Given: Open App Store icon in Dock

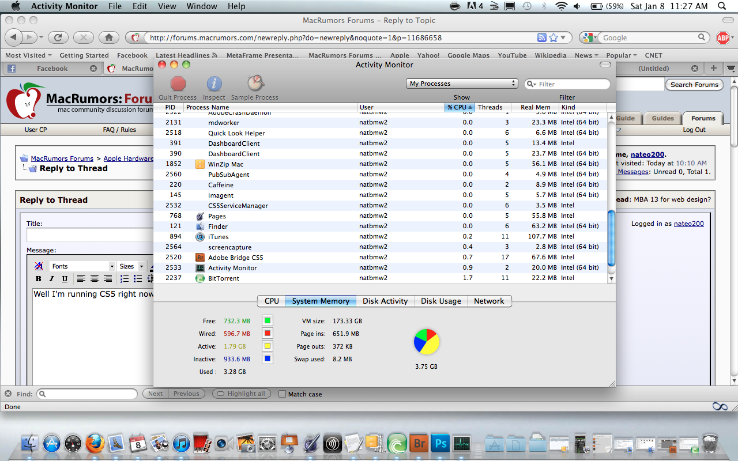Looking at the screenshot, I should coord(51,443).
